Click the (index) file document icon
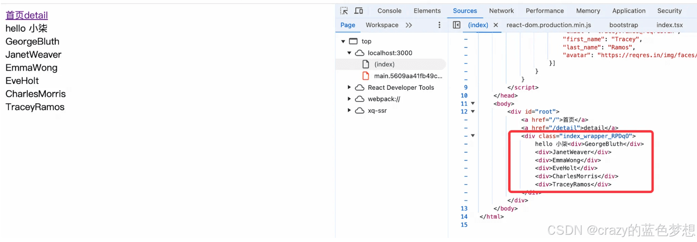Viewport: 697px width, 242px height. coord(366,64)
